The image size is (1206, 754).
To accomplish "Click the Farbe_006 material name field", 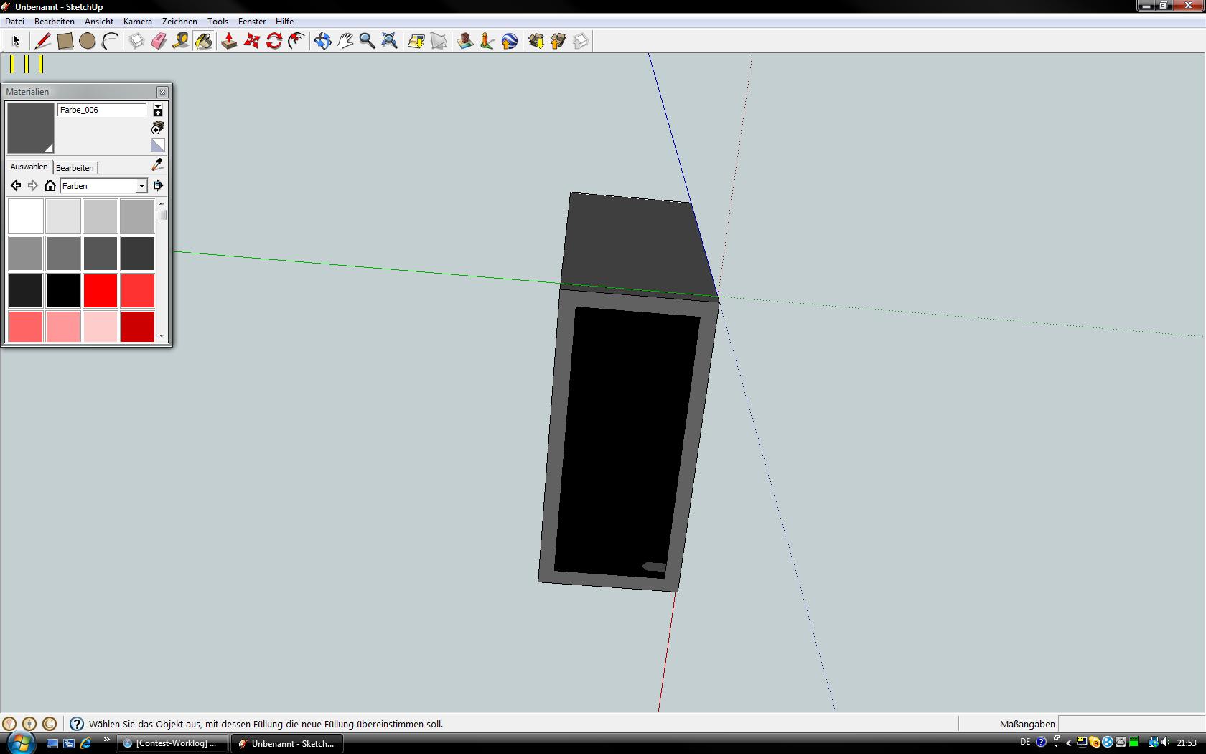I will pos(101,110).
